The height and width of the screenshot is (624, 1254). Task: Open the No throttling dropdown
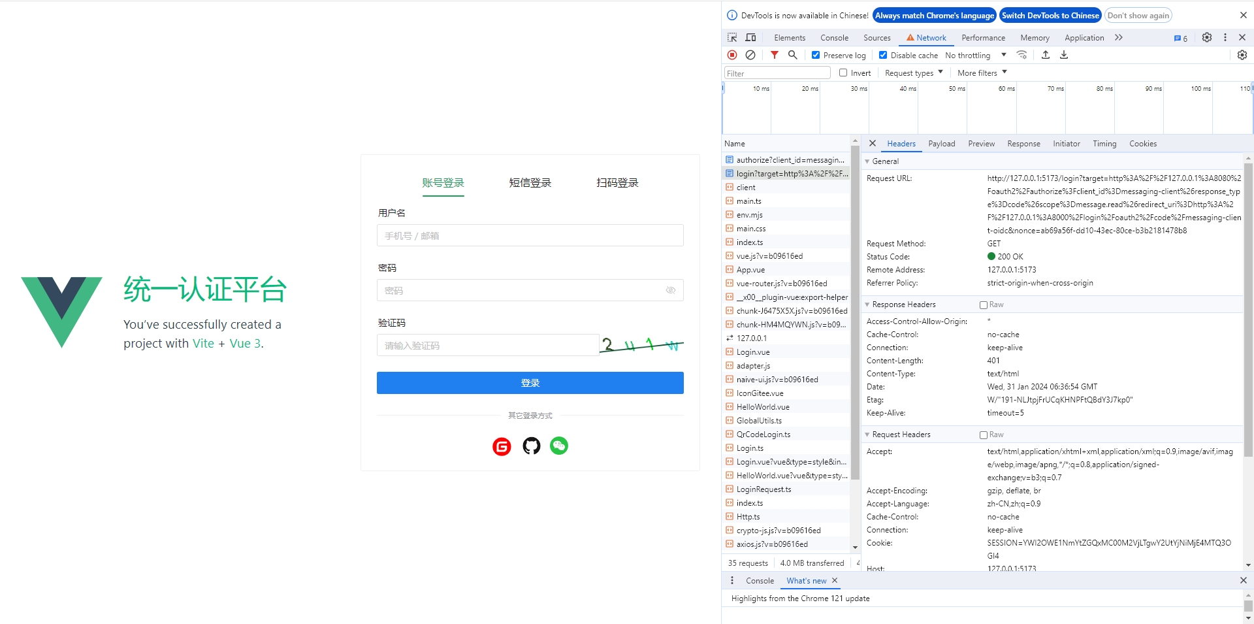click(975, 56)
